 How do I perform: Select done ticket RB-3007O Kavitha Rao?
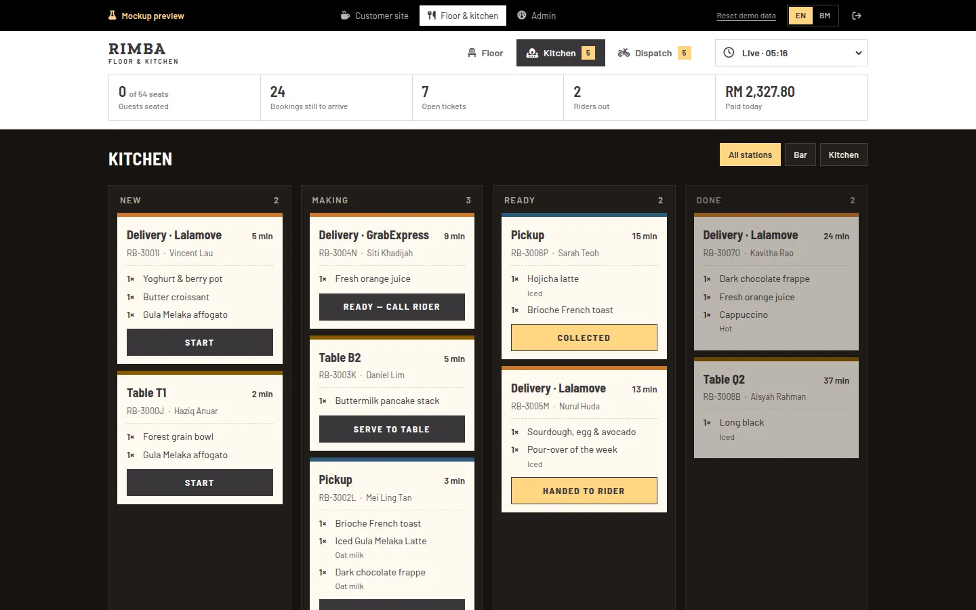point(776,282)
